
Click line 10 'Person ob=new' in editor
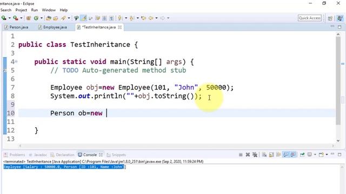(76, 113)
